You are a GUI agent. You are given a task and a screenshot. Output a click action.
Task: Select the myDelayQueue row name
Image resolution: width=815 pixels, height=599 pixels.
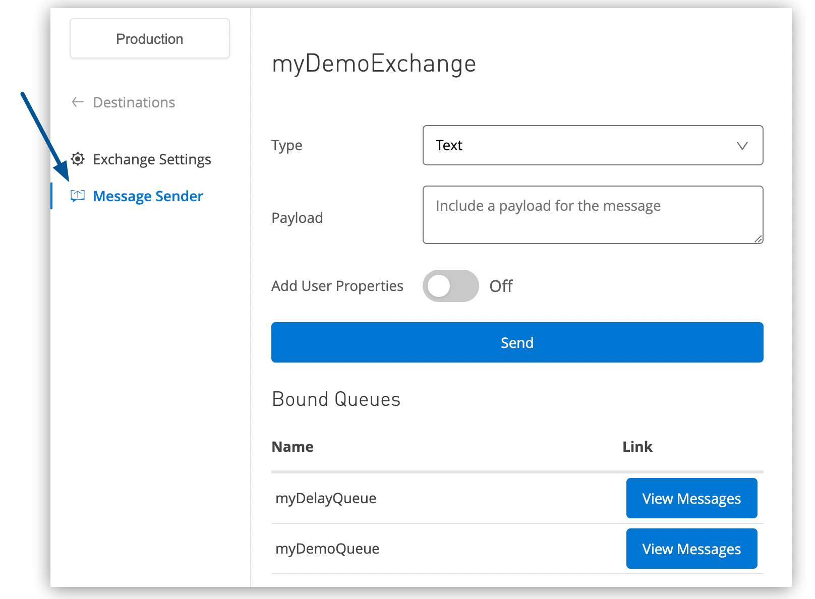(x=326, y=498)
